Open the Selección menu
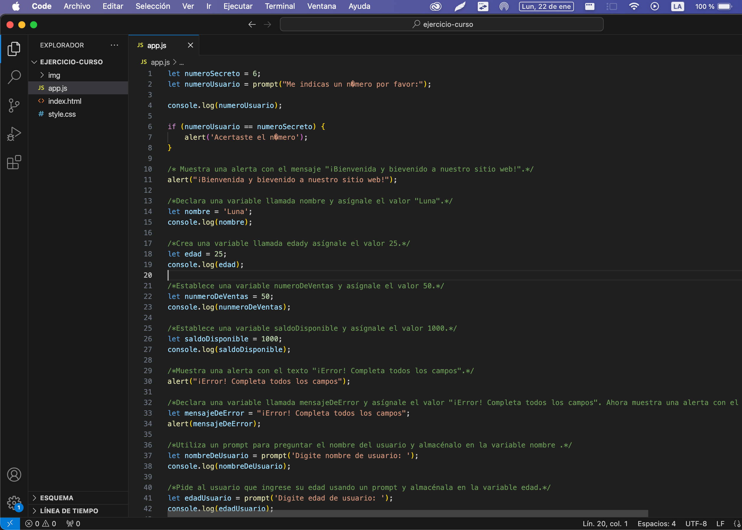The image size is (742, 530). (153, 6)
